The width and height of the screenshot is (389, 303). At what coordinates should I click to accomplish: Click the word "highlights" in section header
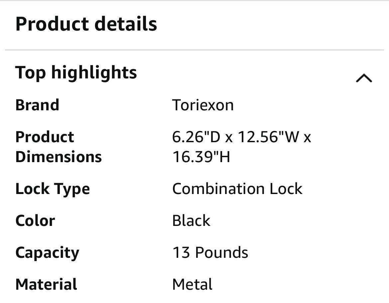94,72
